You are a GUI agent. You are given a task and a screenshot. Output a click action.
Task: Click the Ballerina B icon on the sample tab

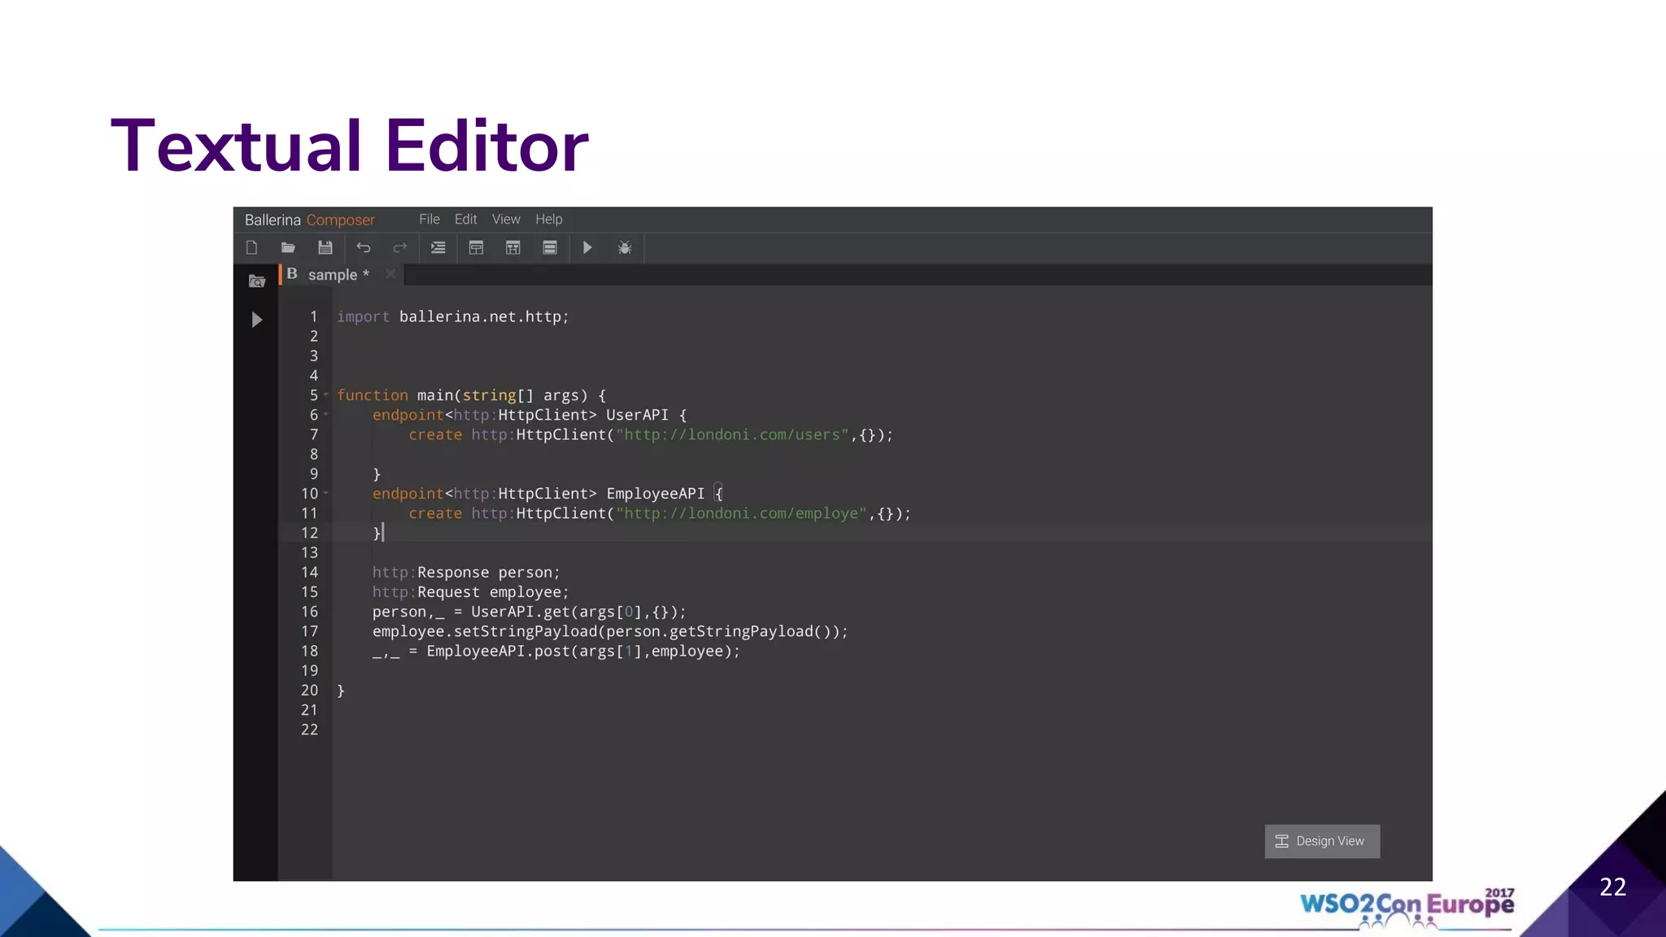(292, 274)
